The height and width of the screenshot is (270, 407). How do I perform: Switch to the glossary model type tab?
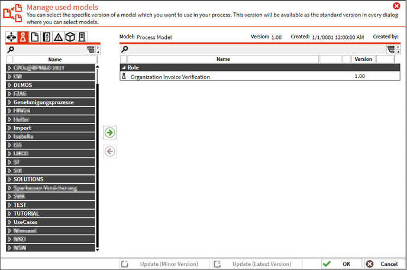pyautogui.click(x=47, y=37)
